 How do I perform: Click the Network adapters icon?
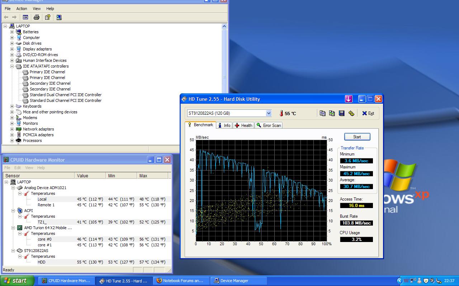pyautogui.click(x=19, y=129)
